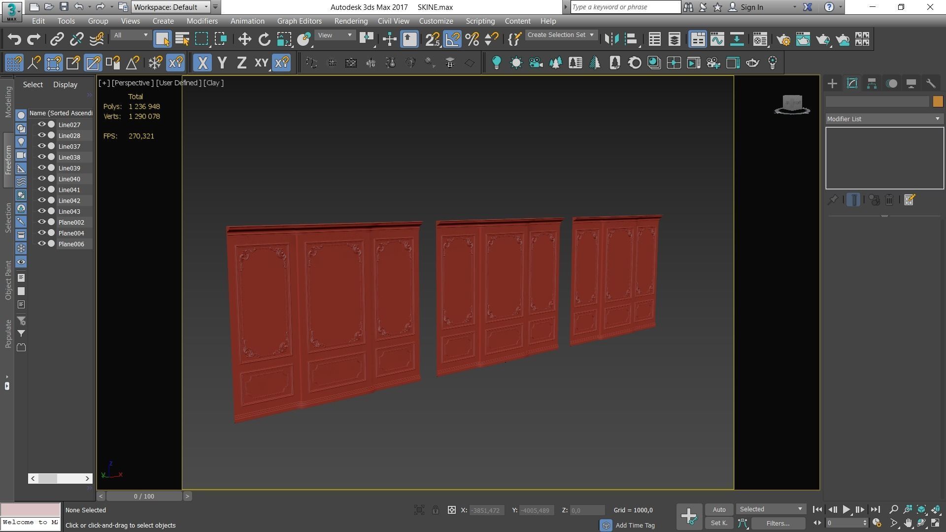Open the Hierarchy command panel tab
This screenshot has width=946, height=532.
(x=872, y=84)
